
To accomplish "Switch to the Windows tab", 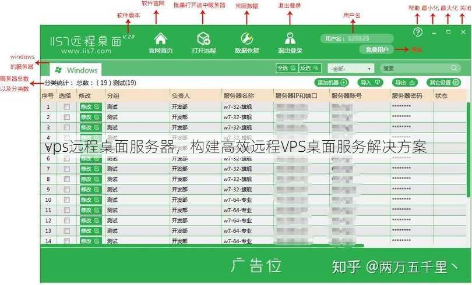I will (x=76, y=70).
